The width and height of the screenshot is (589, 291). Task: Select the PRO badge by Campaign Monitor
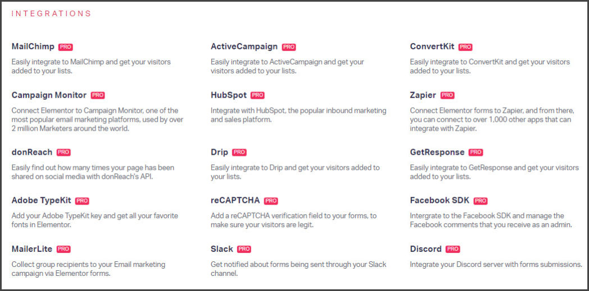coord(98,95)
